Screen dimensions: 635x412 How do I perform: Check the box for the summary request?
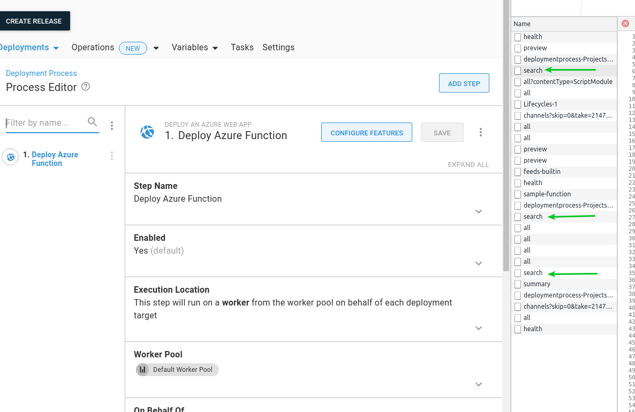click(518, 285)
